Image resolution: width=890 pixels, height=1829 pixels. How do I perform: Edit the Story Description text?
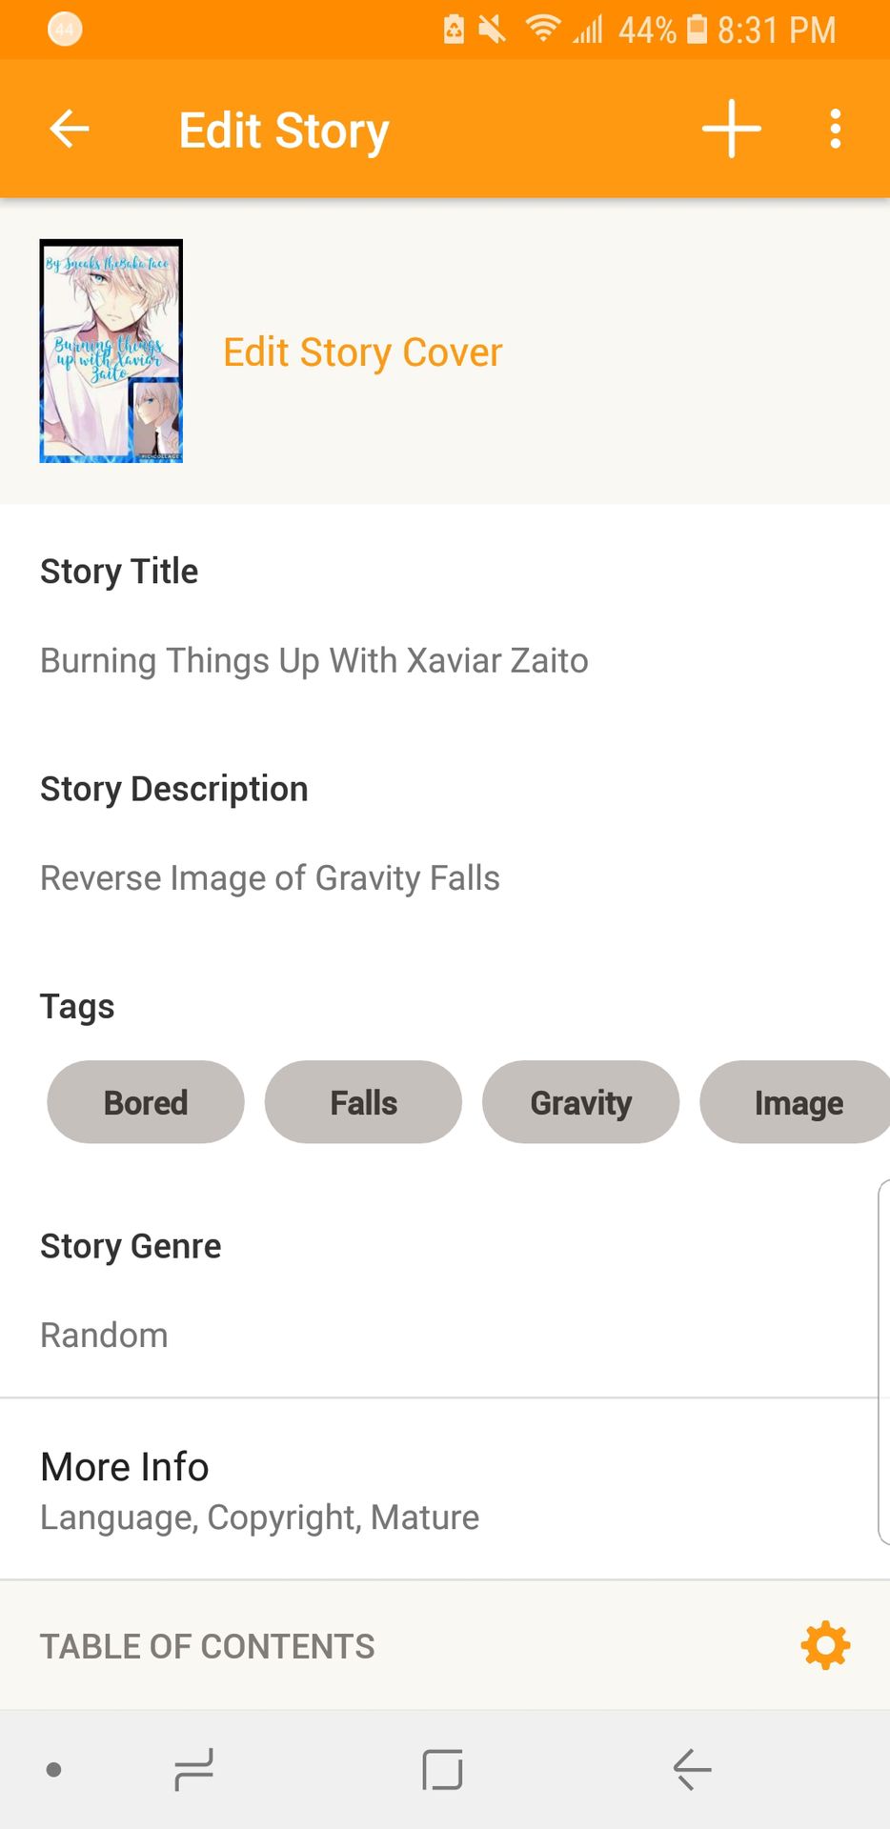pos(270,878)
